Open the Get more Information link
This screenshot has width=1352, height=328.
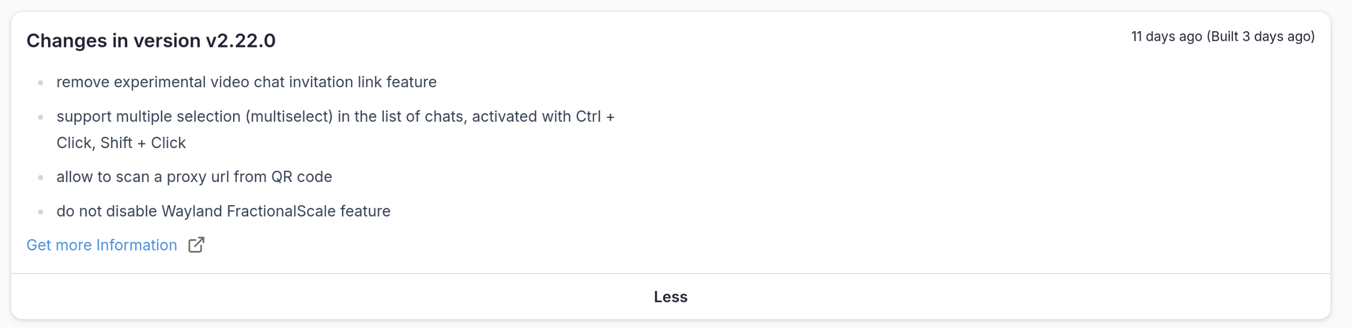[x=102, y=246]
